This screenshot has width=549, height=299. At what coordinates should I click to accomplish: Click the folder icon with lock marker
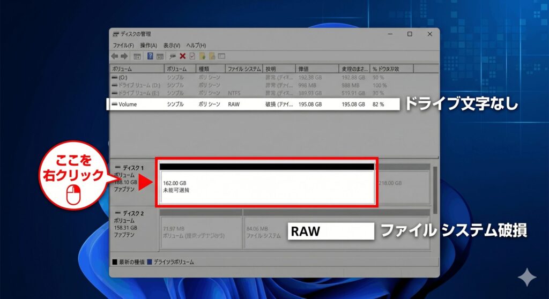[x=212, y=56]
